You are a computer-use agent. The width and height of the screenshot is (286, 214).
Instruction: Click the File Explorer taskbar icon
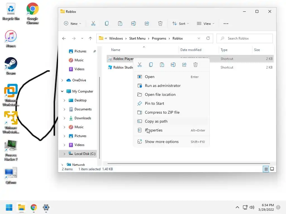[x=21, y=207]
